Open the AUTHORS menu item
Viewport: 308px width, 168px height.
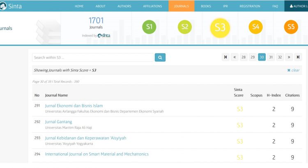[124, 6]
